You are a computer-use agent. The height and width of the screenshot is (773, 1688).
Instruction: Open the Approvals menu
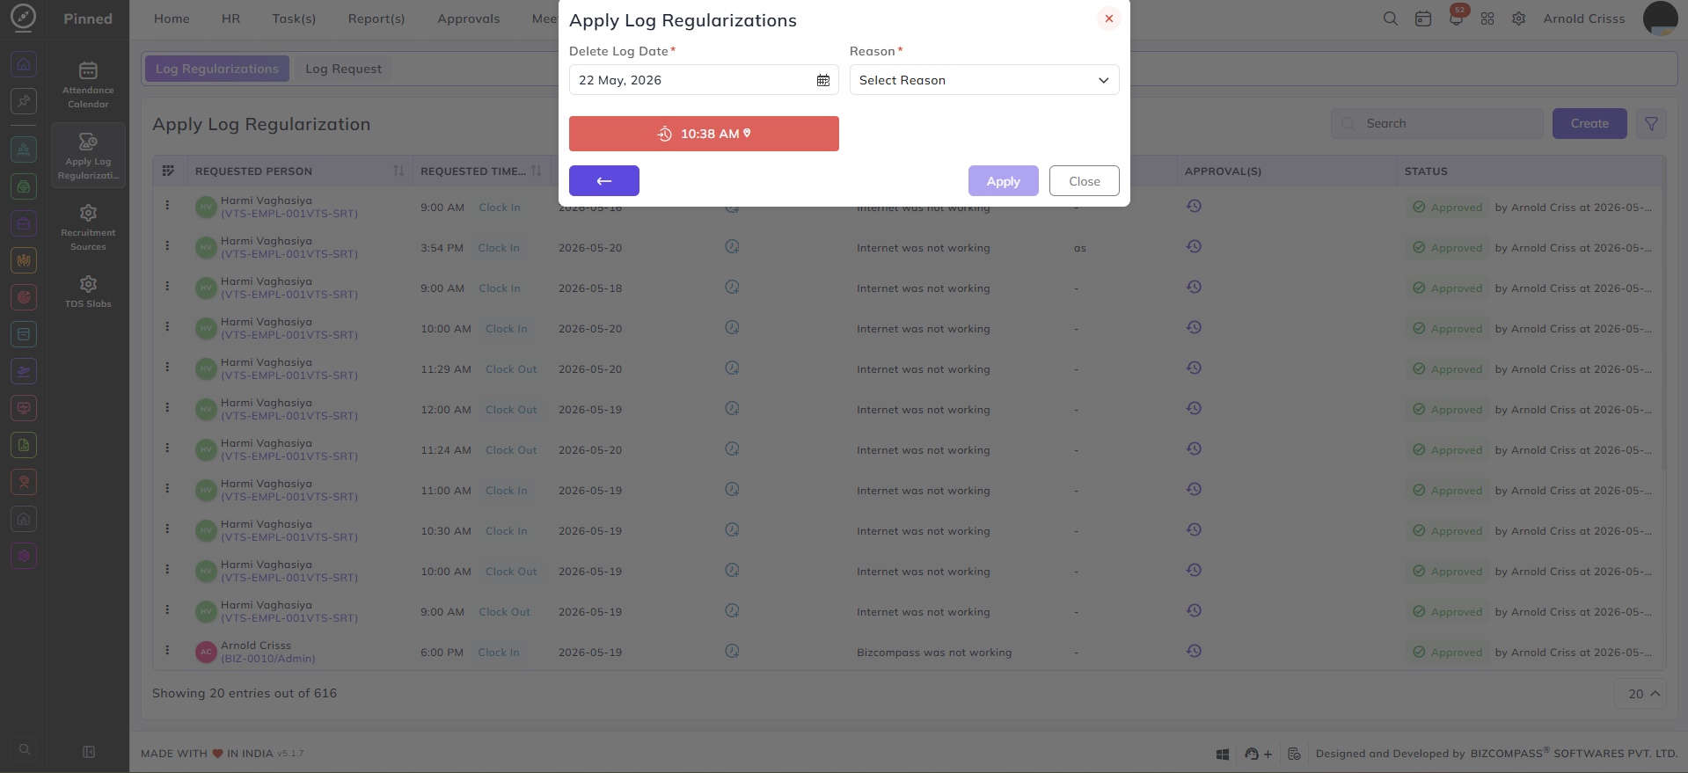tap(469, 18)
